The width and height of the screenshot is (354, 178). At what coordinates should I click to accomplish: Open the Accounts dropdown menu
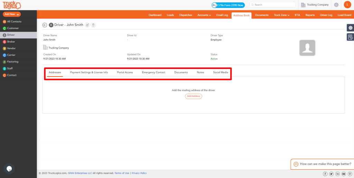204,15
